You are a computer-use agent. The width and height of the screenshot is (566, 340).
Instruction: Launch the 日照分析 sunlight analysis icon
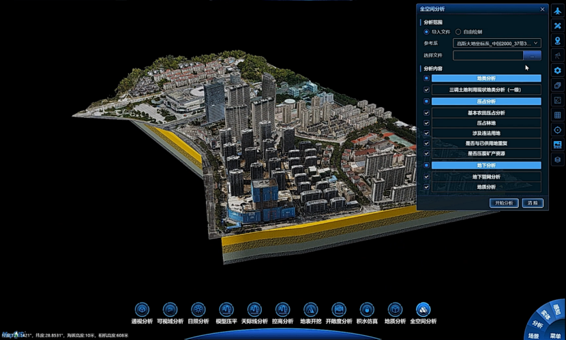click(198, 310)
